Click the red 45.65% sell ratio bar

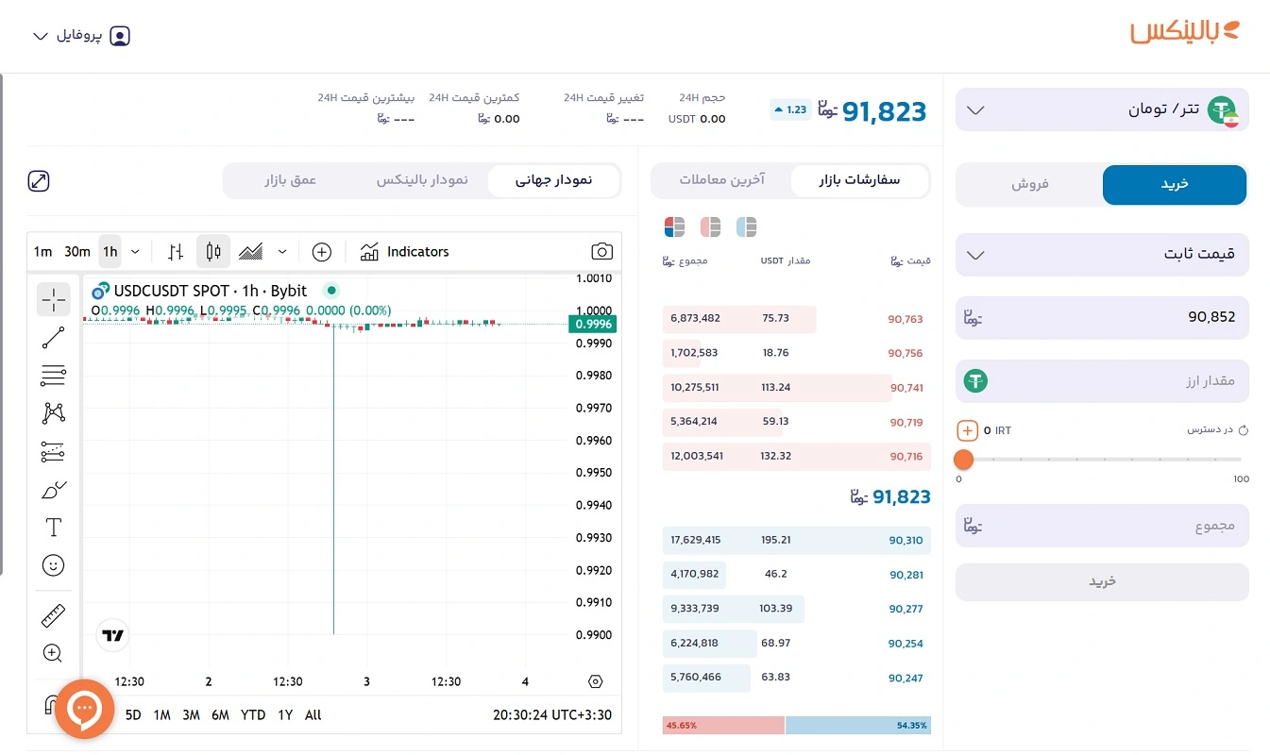click(723, 725)
